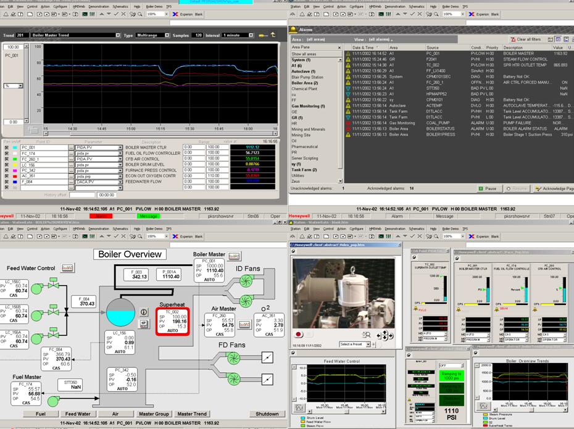Click the Master Group button
Image resolution: width=574 pixels, height=429 pixels.
point(154,414)
